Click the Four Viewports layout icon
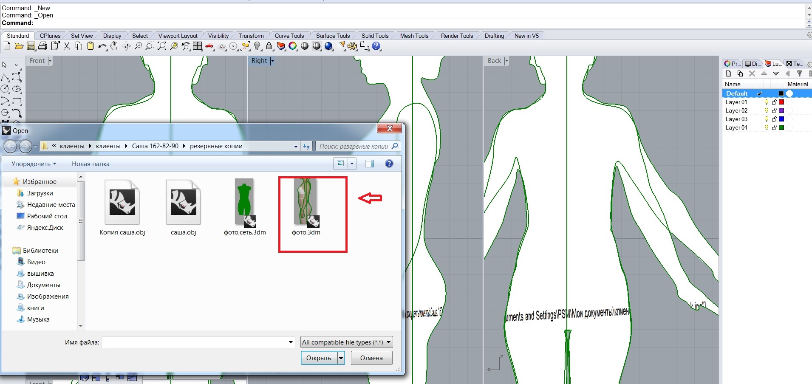The image size is (812, 384). [198, 46]
